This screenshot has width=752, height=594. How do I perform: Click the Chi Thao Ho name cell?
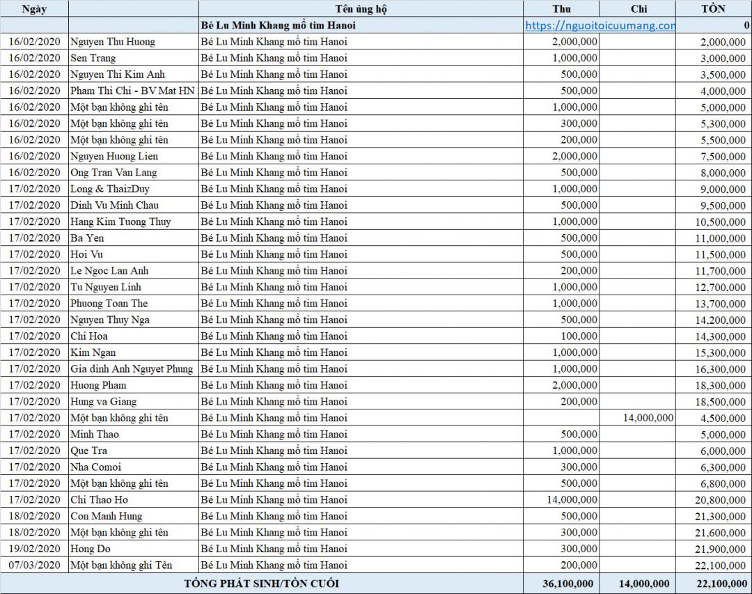[x=99, y=499]
